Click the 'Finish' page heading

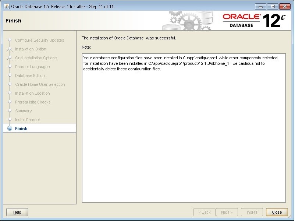13,21
